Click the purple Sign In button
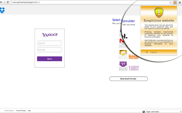The height and width of the screenshot is (113, 182). pyautogui.click(x=49, y=59)
